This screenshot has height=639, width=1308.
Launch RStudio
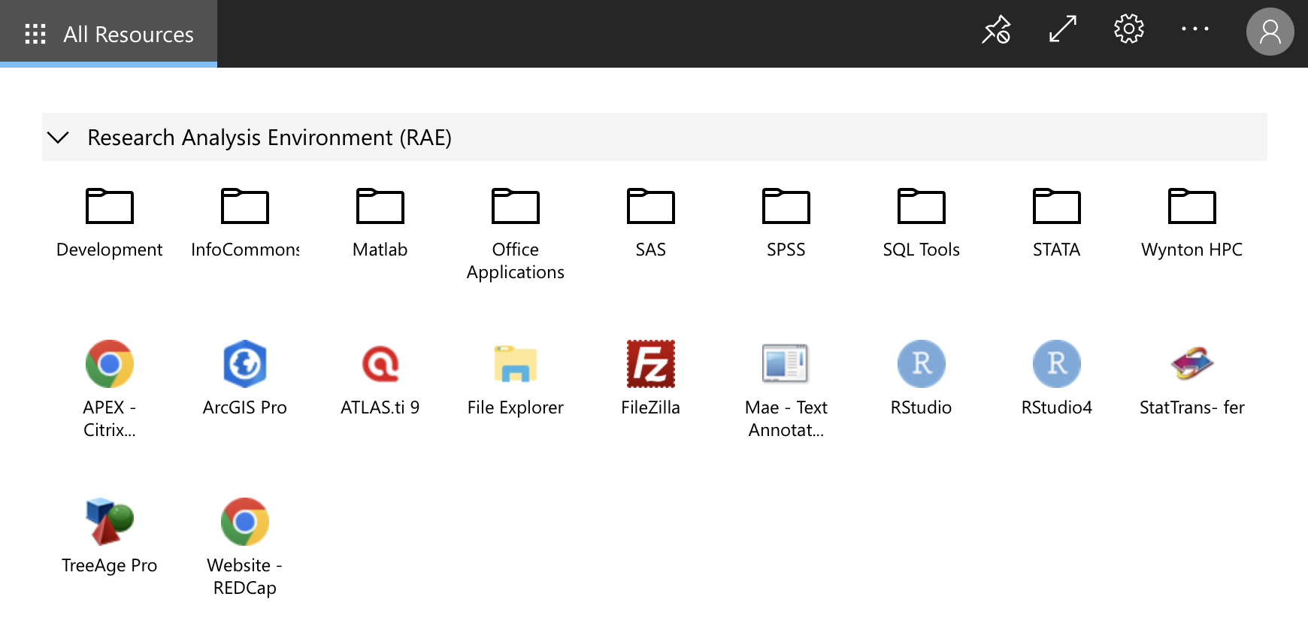tap(922, 378)
